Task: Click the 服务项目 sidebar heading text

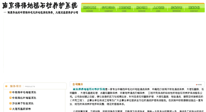Action: pos(15,86)
